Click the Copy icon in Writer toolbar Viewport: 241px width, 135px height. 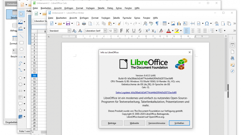[104, 23]
